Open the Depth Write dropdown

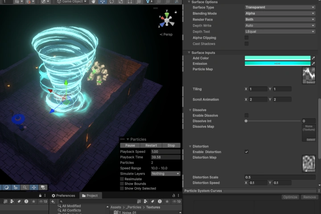coord(280,25)
